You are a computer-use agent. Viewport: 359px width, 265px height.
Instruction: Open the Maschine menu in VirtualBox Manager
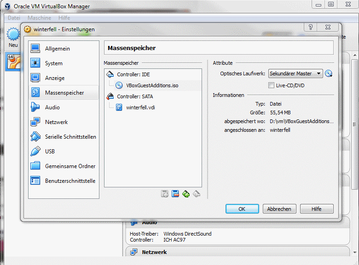coord(40,18)
